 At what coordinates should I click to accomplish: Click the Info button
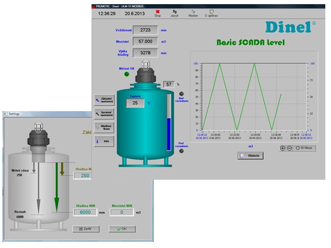104,141
